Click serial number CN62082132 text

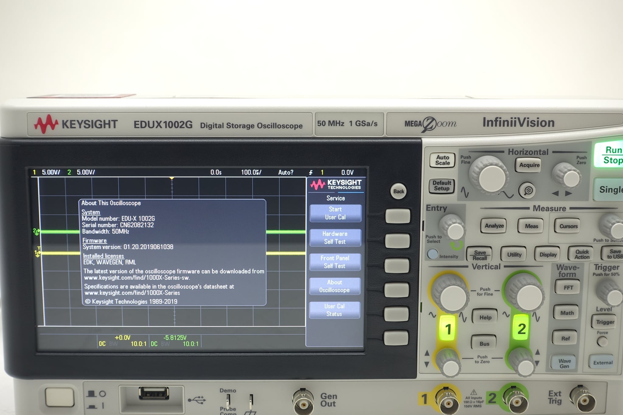pyautogui.click(x=137, y=225)
